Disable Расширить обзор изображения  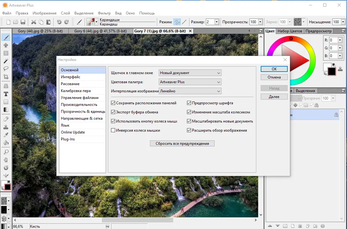click(189, 130)
